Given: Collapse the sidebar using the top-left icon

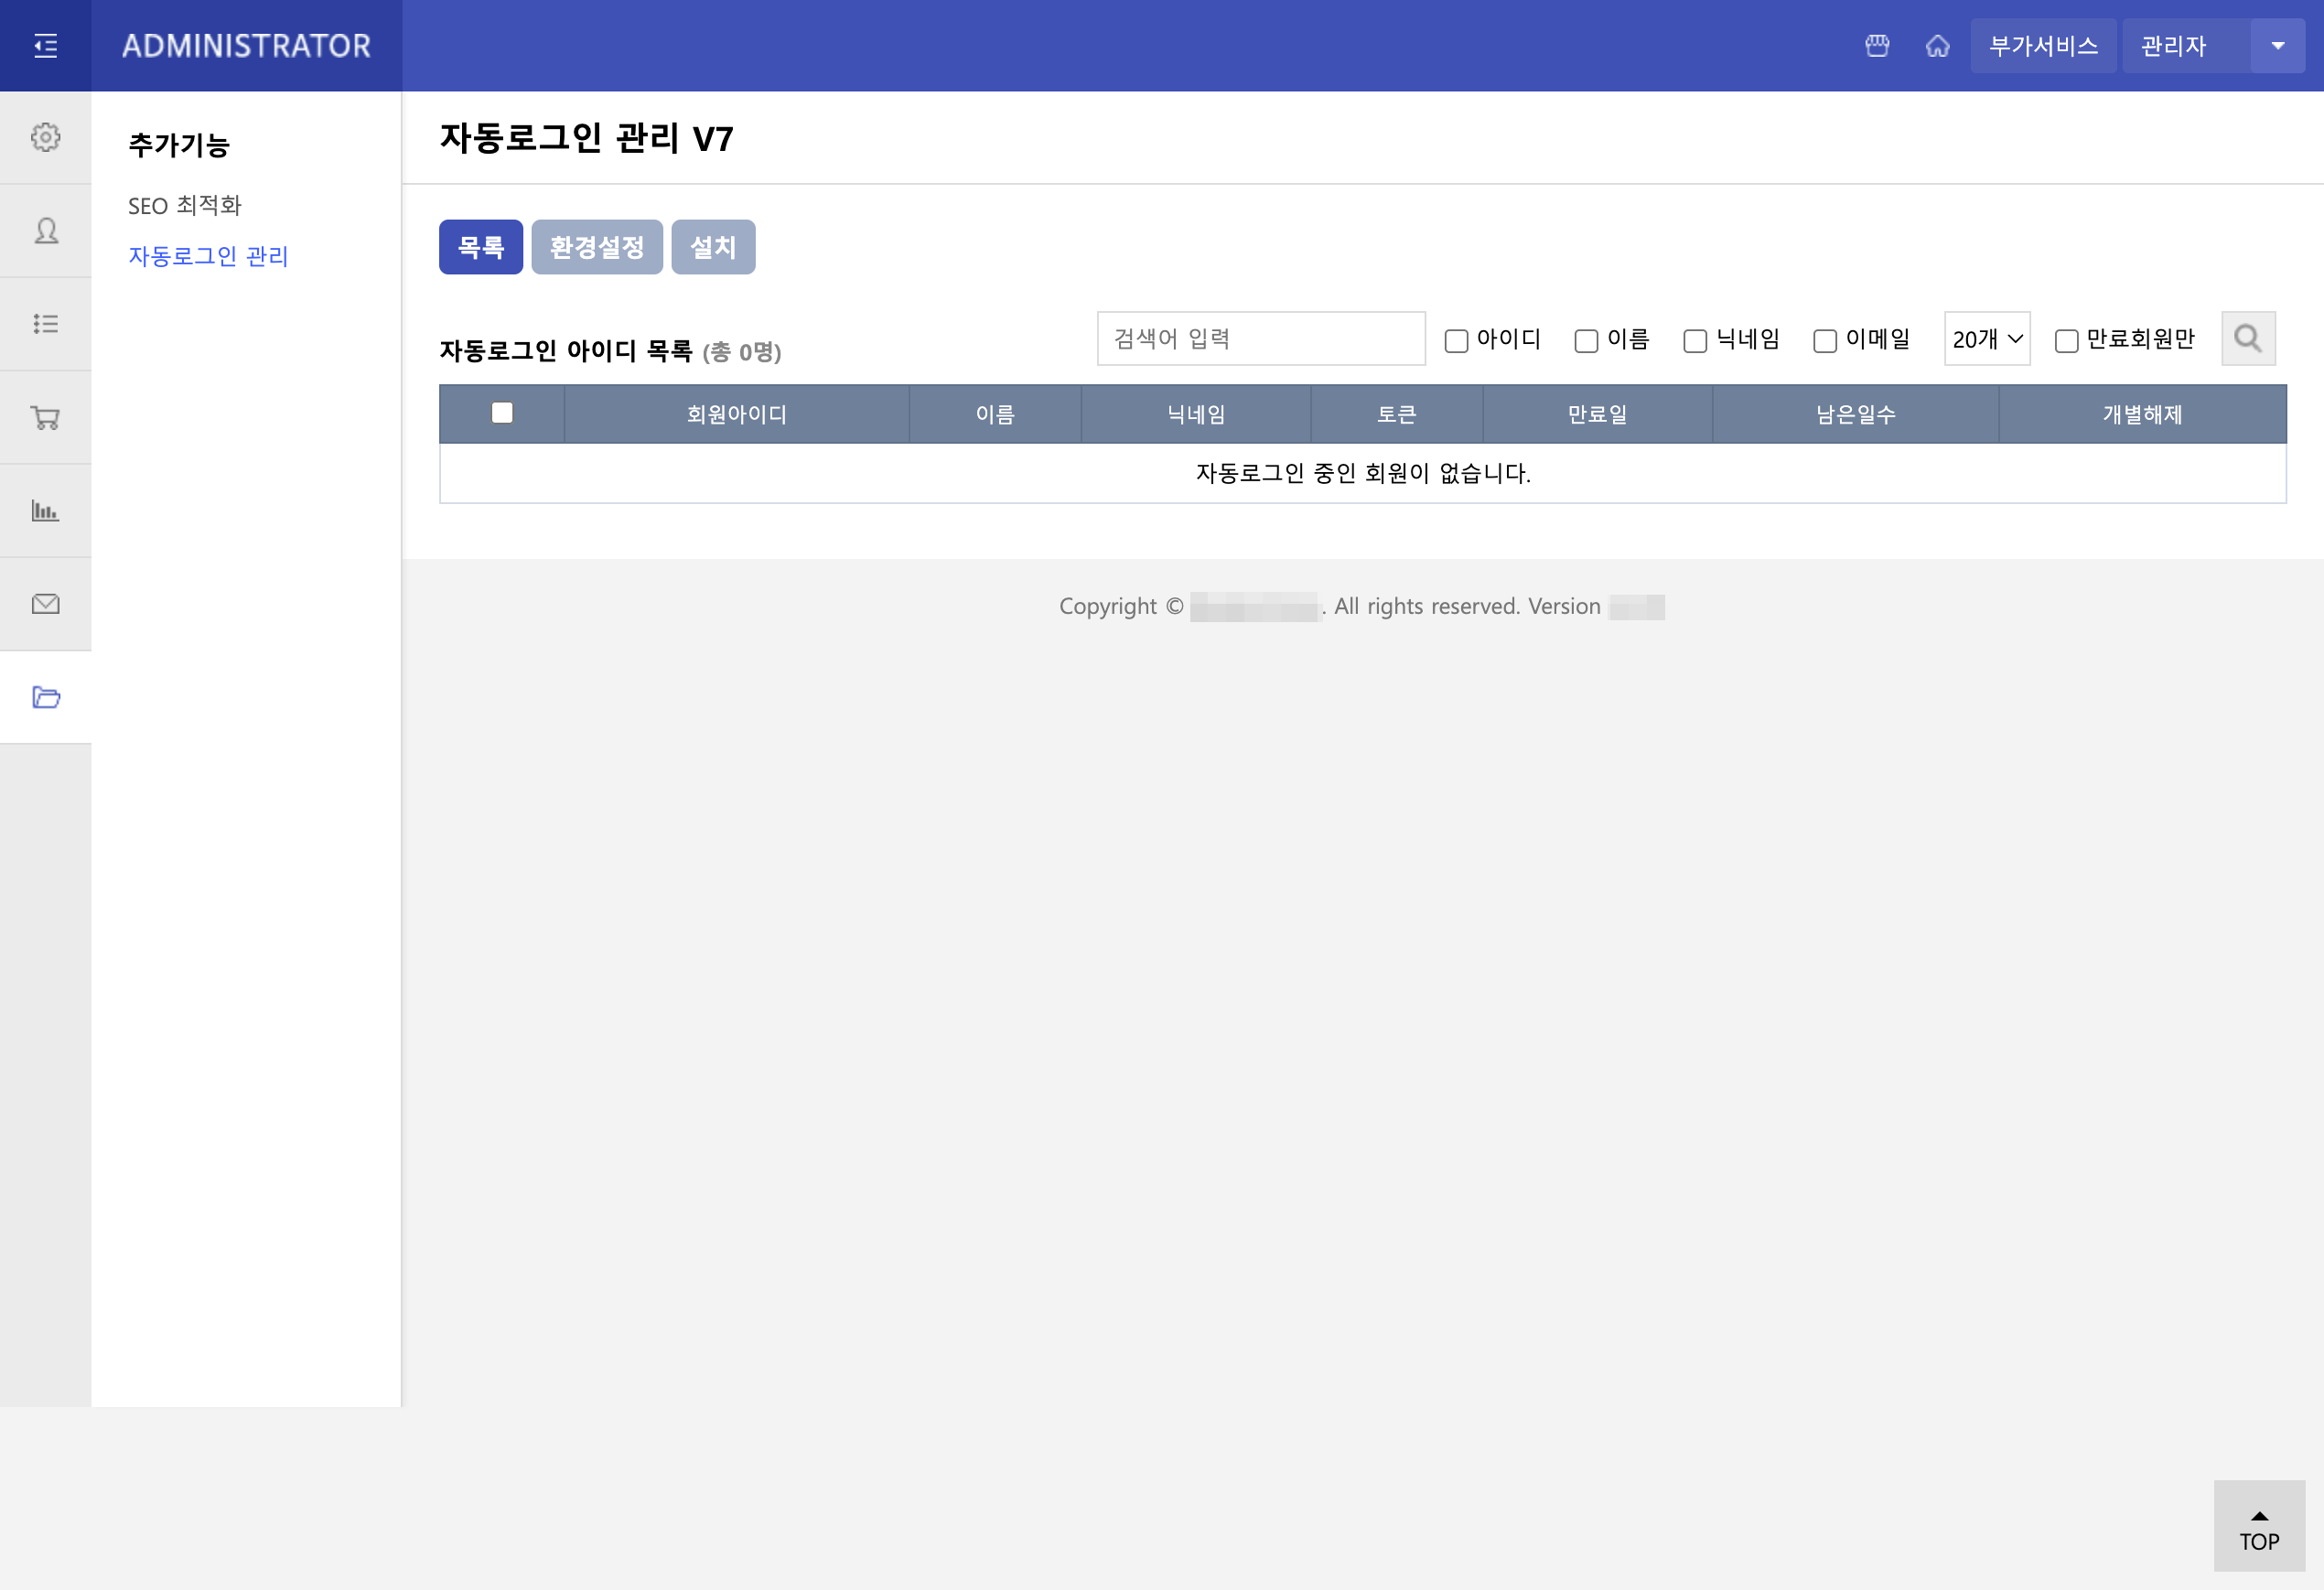Looking at the screenshot, I should coord(45,45).
